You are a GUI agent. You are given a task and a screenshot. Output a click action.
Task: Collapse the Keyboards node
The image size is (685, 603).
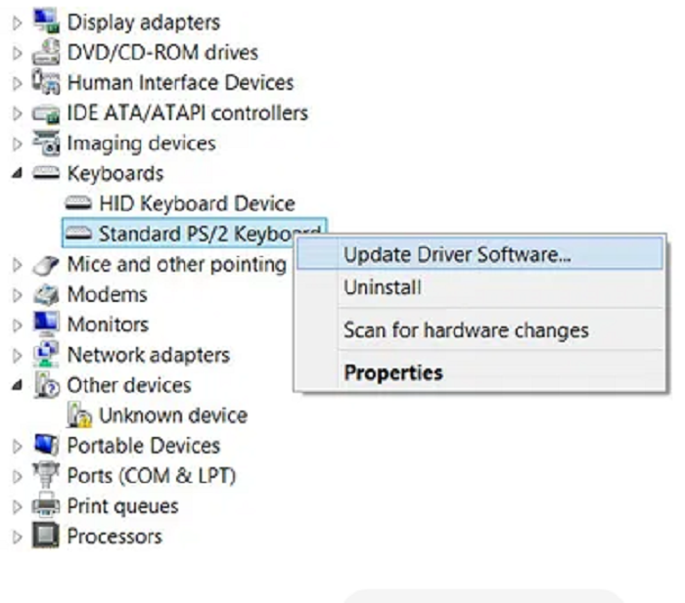17,174
